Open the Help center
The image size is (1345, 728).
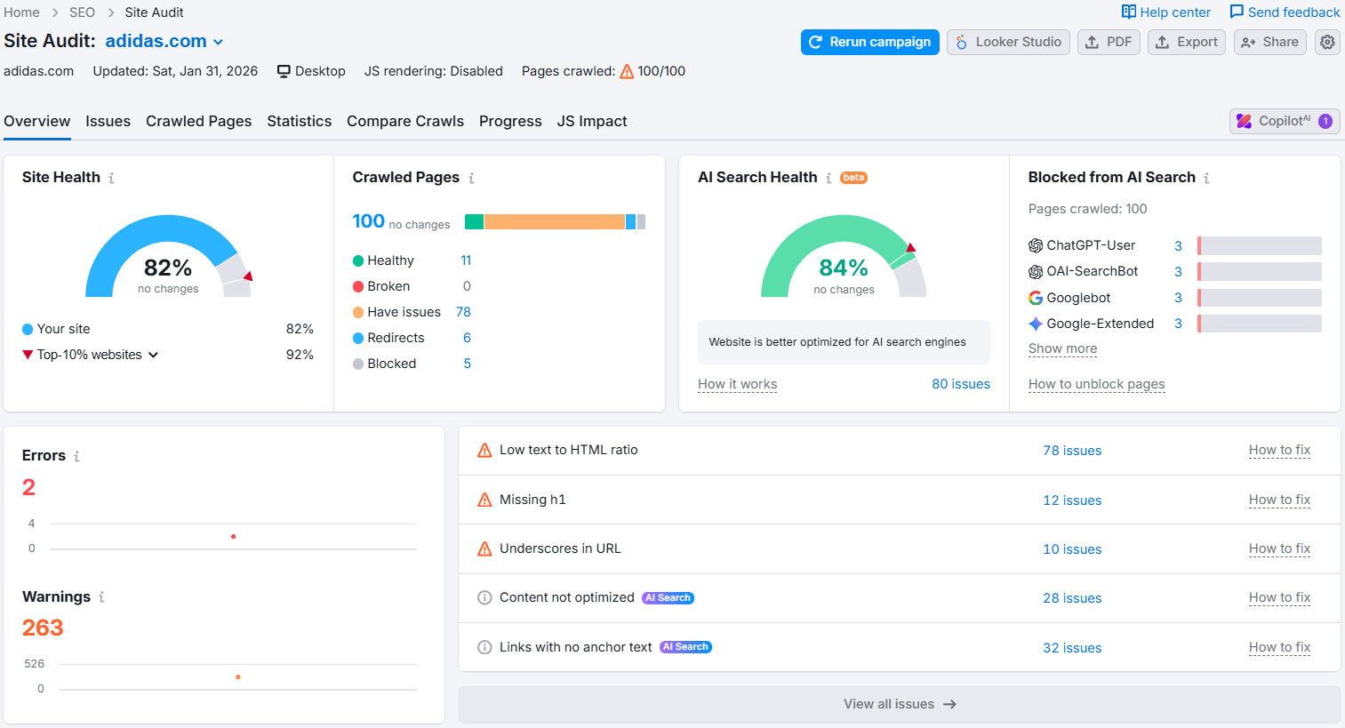tap(1165, 12)
